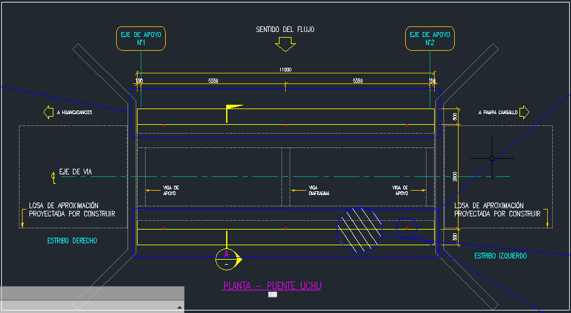
Task: Select the 'PLANTA – PUENTE UCHU' title
Action: (x=272, y=286)
